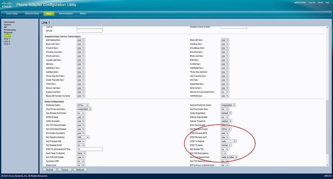Screen dimensions: 333x179
Task: Expand the DTMF Tx Method dropdown
Action: tap(229, 141)
